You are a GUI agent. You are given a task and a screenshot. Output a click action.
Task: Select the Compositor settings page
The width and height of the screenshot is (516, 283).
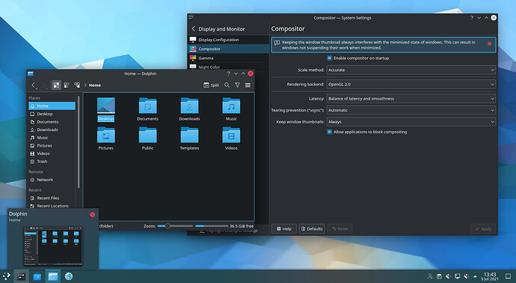pyautogui.click(x=228, y=49)
